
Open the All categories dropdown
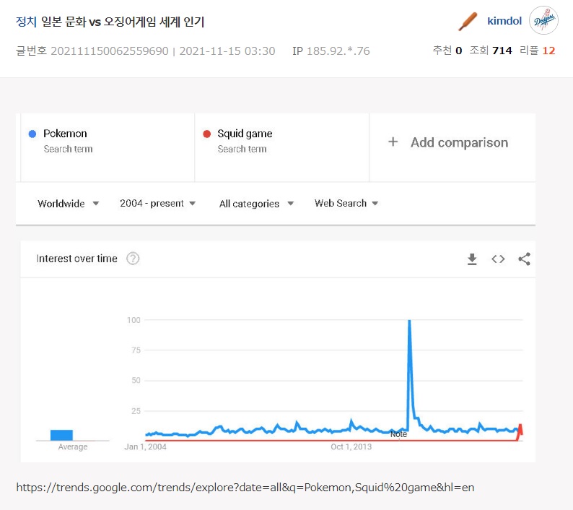[x=256, y=204]
